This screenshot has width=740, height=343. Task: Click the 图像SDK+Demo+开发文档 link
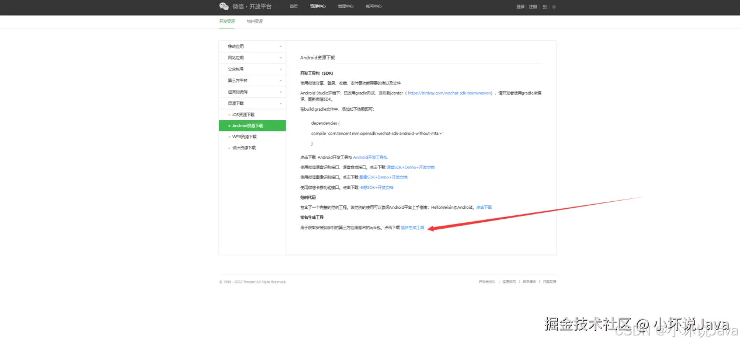pos(383,177)
